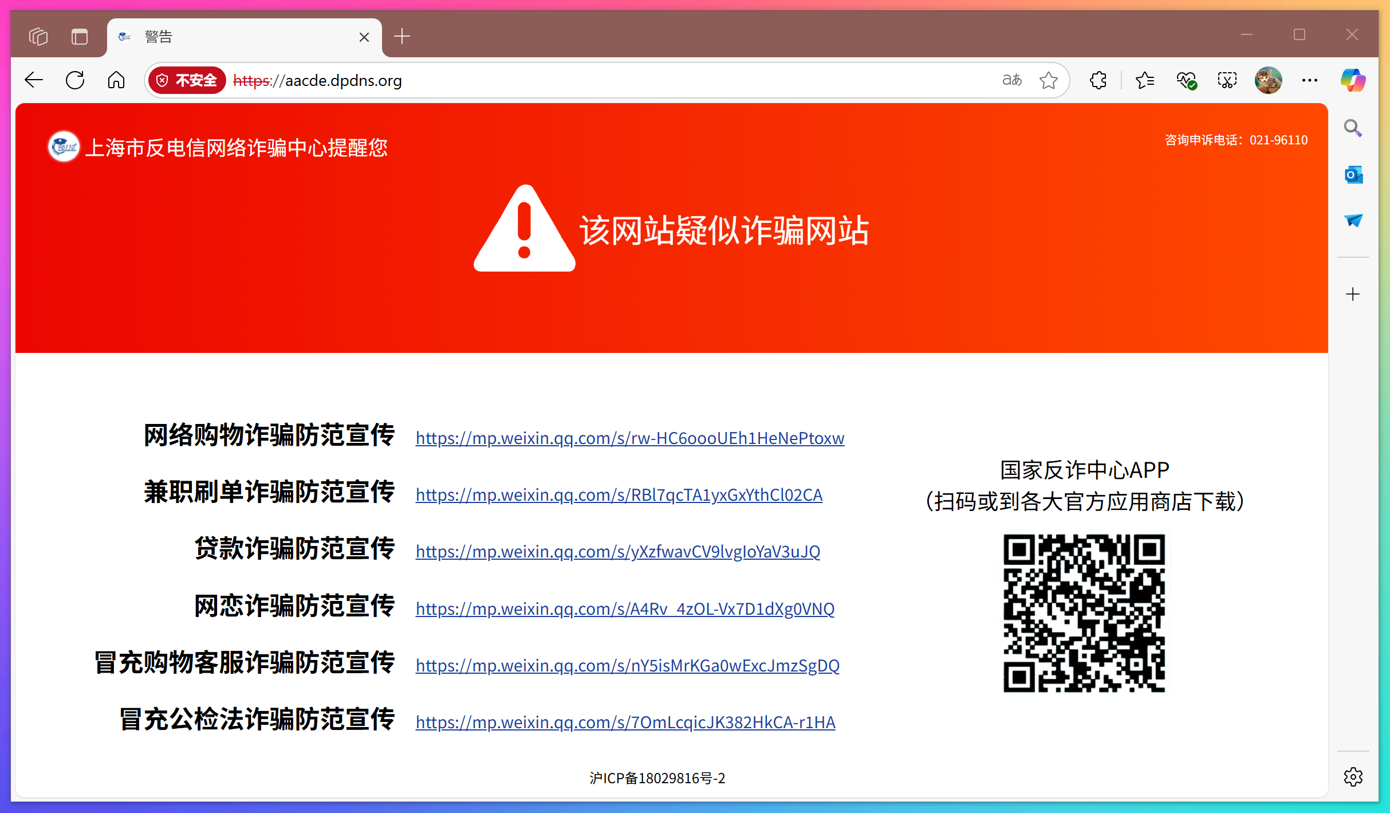The width and height of the screenshot is (1390, 813).
Task: Click the 不安全 security badge
Action: [x=186, y=80]
